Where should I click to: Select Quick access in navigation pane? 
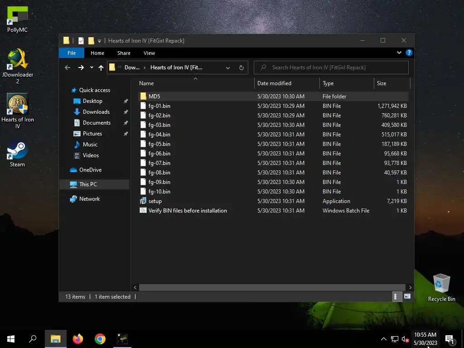[x=94, y=90]
